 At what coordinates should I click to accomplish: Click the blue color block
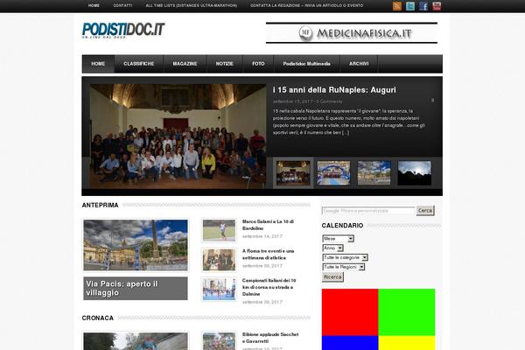(x=350, y=343)
